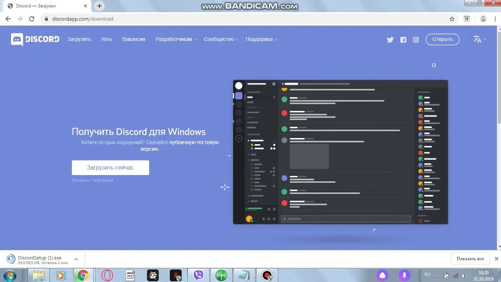Click the Открыть button
The width and height of the screenshot is (501, 282).
(442, 39)
